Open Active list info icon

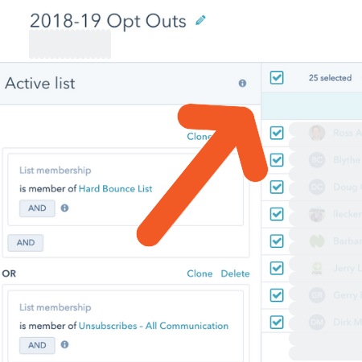pos(242,83)
